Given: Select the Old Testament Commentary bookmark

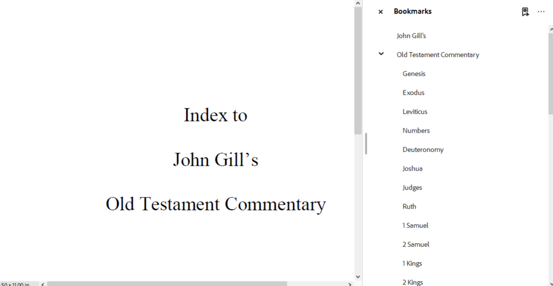Looking at the screenshot, I should point(437,54).
